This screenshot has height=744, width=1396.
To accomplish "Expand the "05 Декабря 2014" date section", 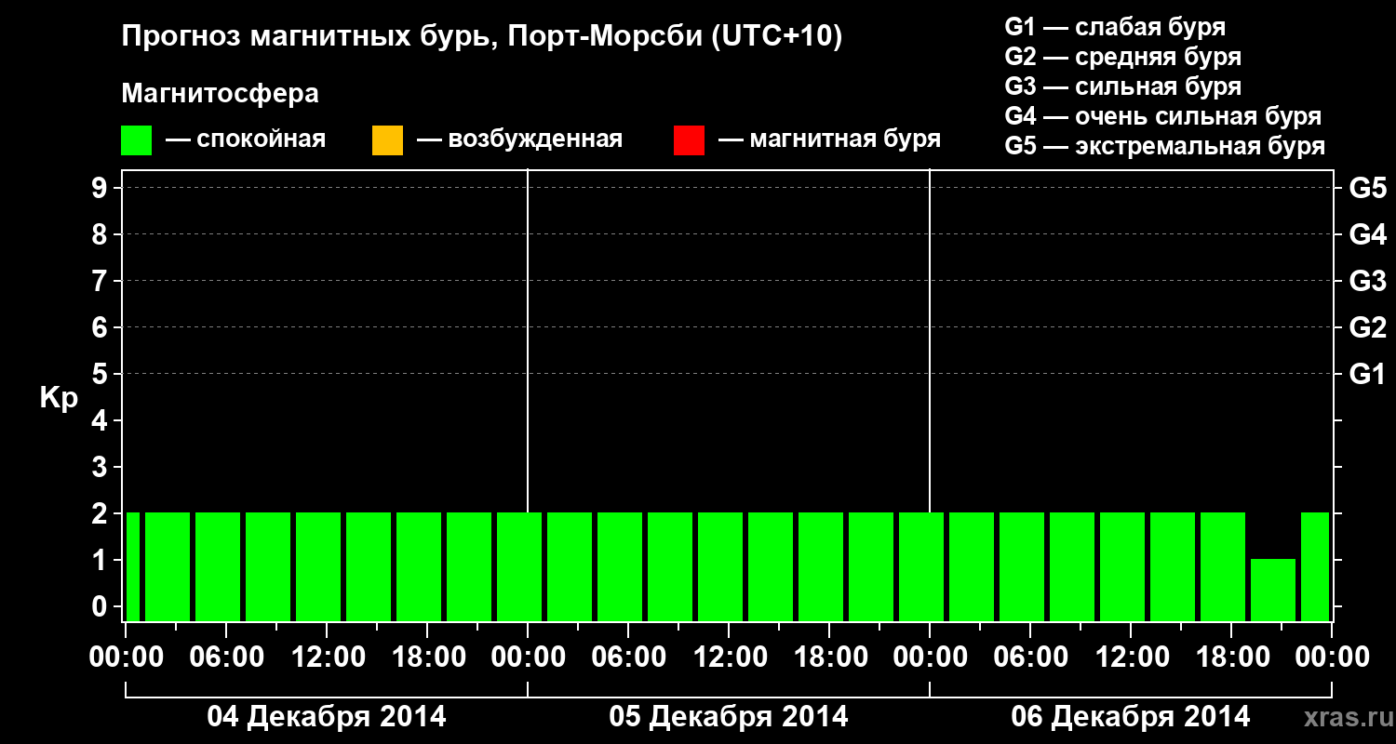I will tap(731, 716).
